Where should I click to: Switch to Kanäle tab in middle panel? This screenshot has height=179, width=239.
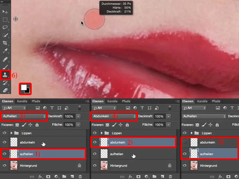(113, 101)
